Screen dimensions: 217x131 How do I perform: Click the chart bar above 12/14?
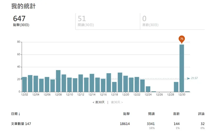coord(92,83)
